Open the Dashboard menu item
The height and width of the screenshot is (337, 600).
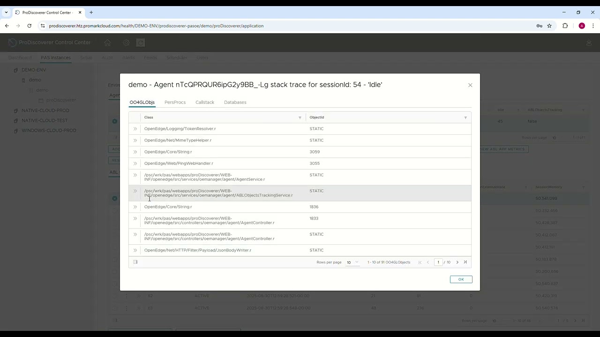(20, 58)
